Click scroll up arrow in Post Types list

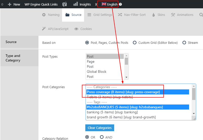[126, 56]
